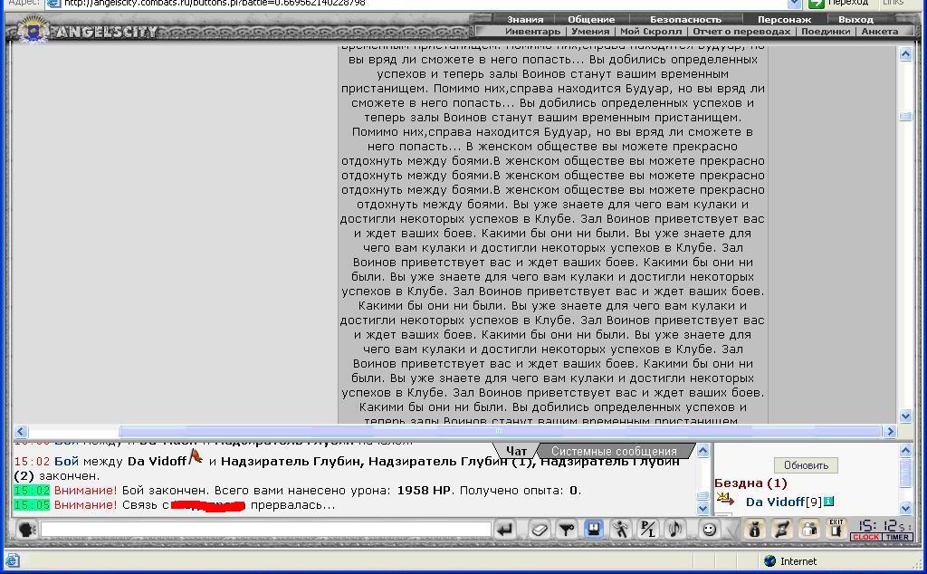Open the smiley emoticons picker
927x574 pixels.
[709, 530]
